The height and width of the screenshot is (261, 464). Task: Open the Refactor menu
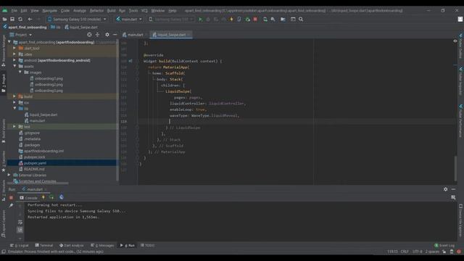pyautogui.click(x=96, y=11)
